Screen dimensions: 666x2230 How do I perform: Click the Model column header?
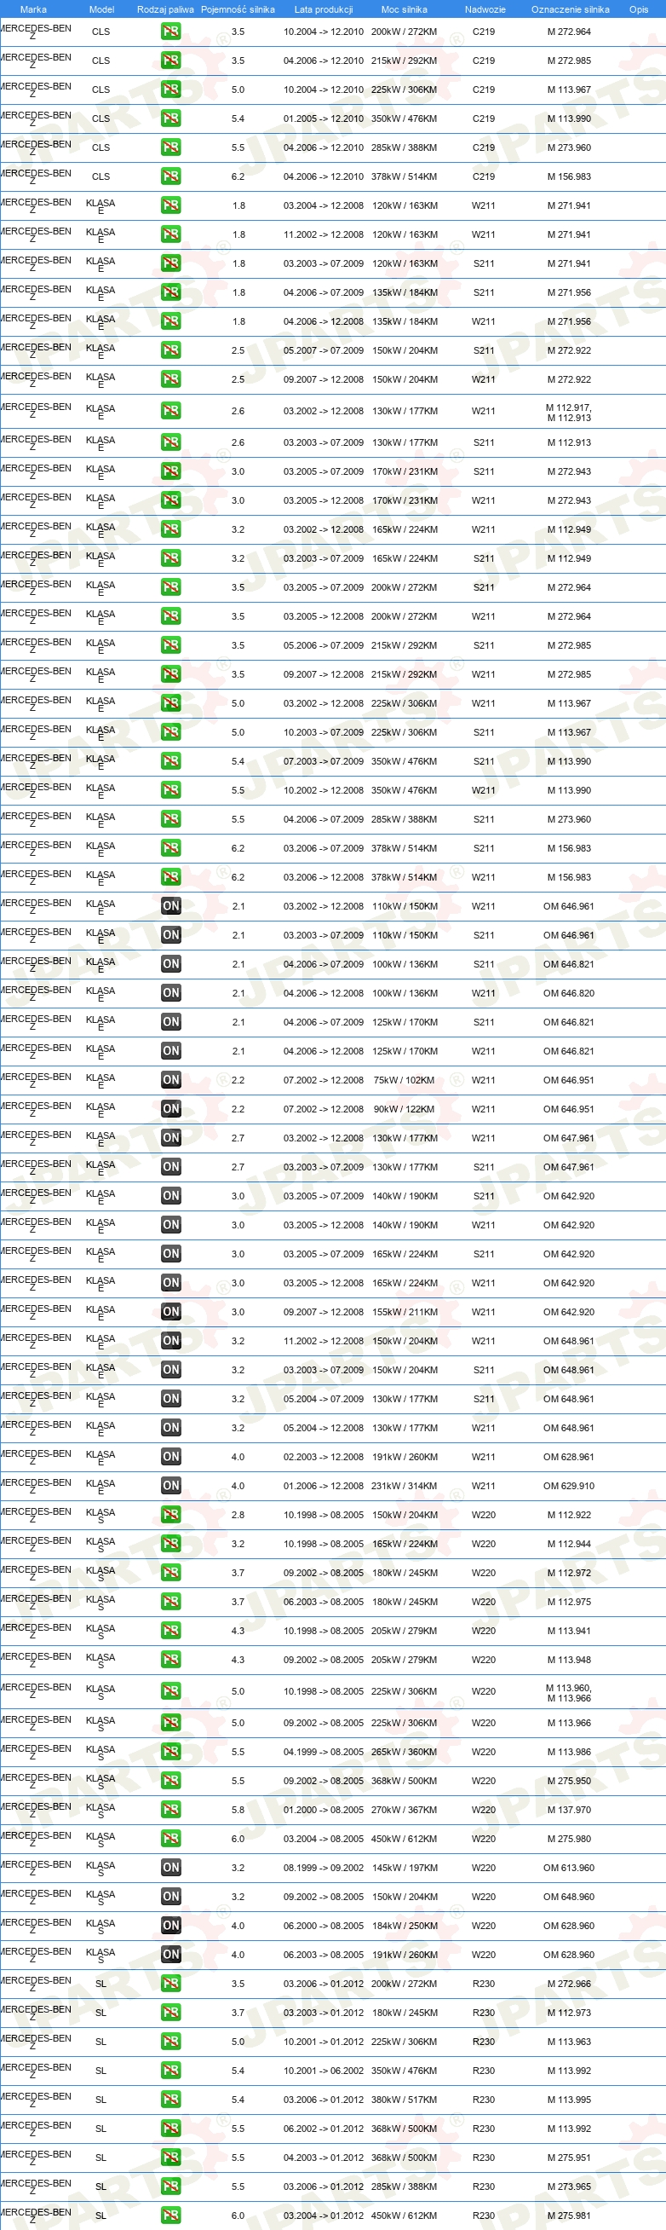[x=101, y=9]
